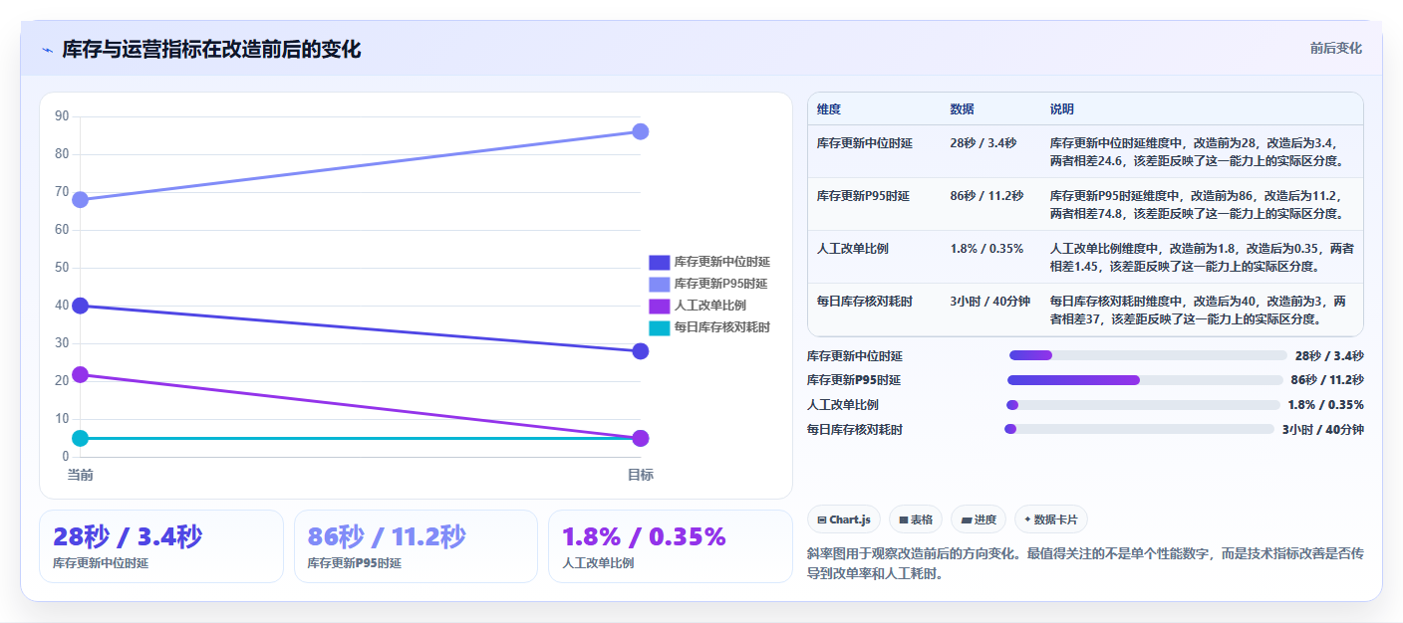This screenshot has height=623, width=1403.
Task: Click the lightning icon beside the panel title
Action: (47, 50)
